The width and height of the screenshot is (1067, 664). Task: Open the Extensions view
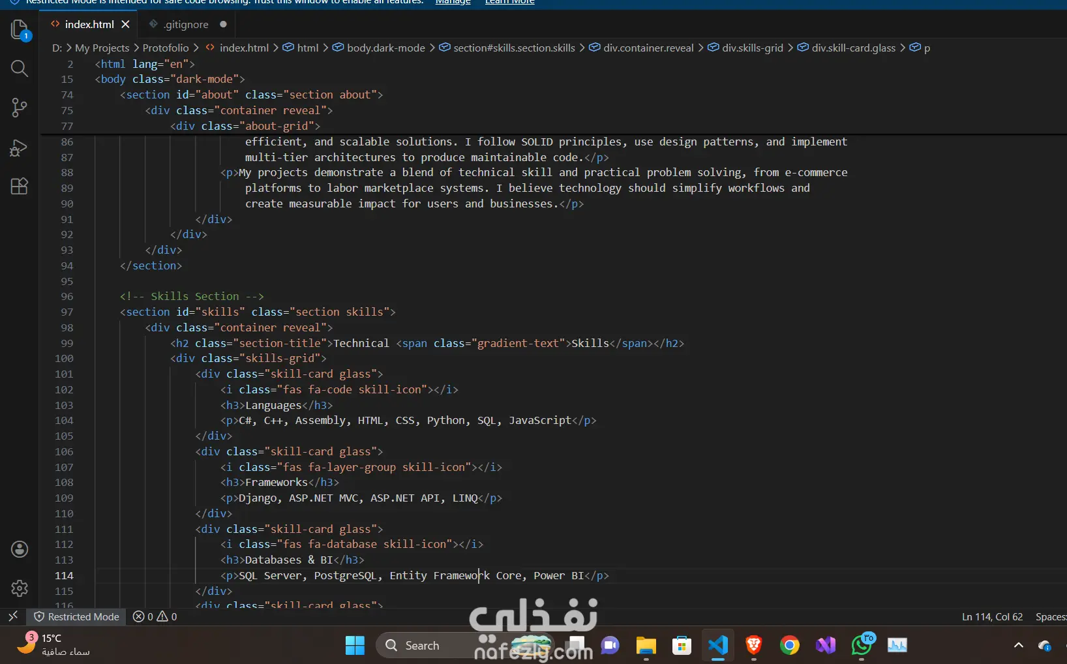[x=20, y=187]
